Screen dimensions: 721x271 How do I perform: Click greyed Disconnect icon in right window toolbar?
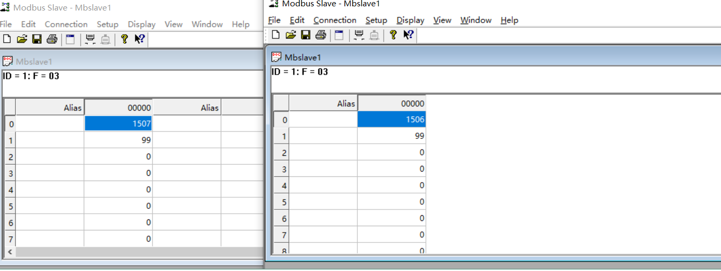374,35
